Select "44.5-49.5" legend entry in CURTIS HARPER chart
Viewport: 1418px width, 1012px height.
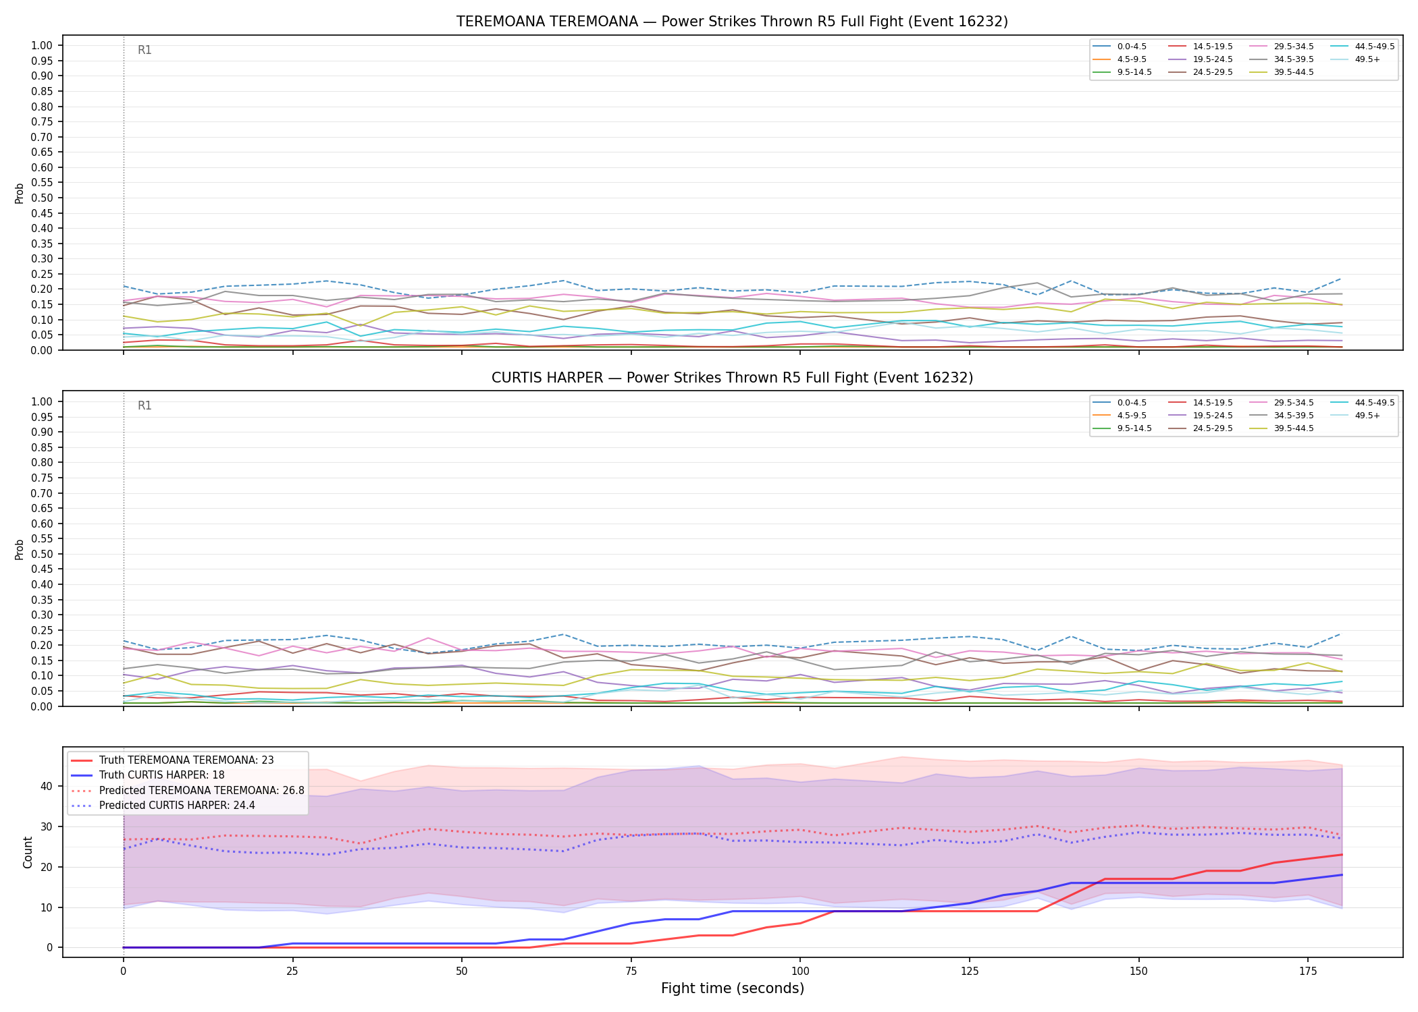(1363, 403)
